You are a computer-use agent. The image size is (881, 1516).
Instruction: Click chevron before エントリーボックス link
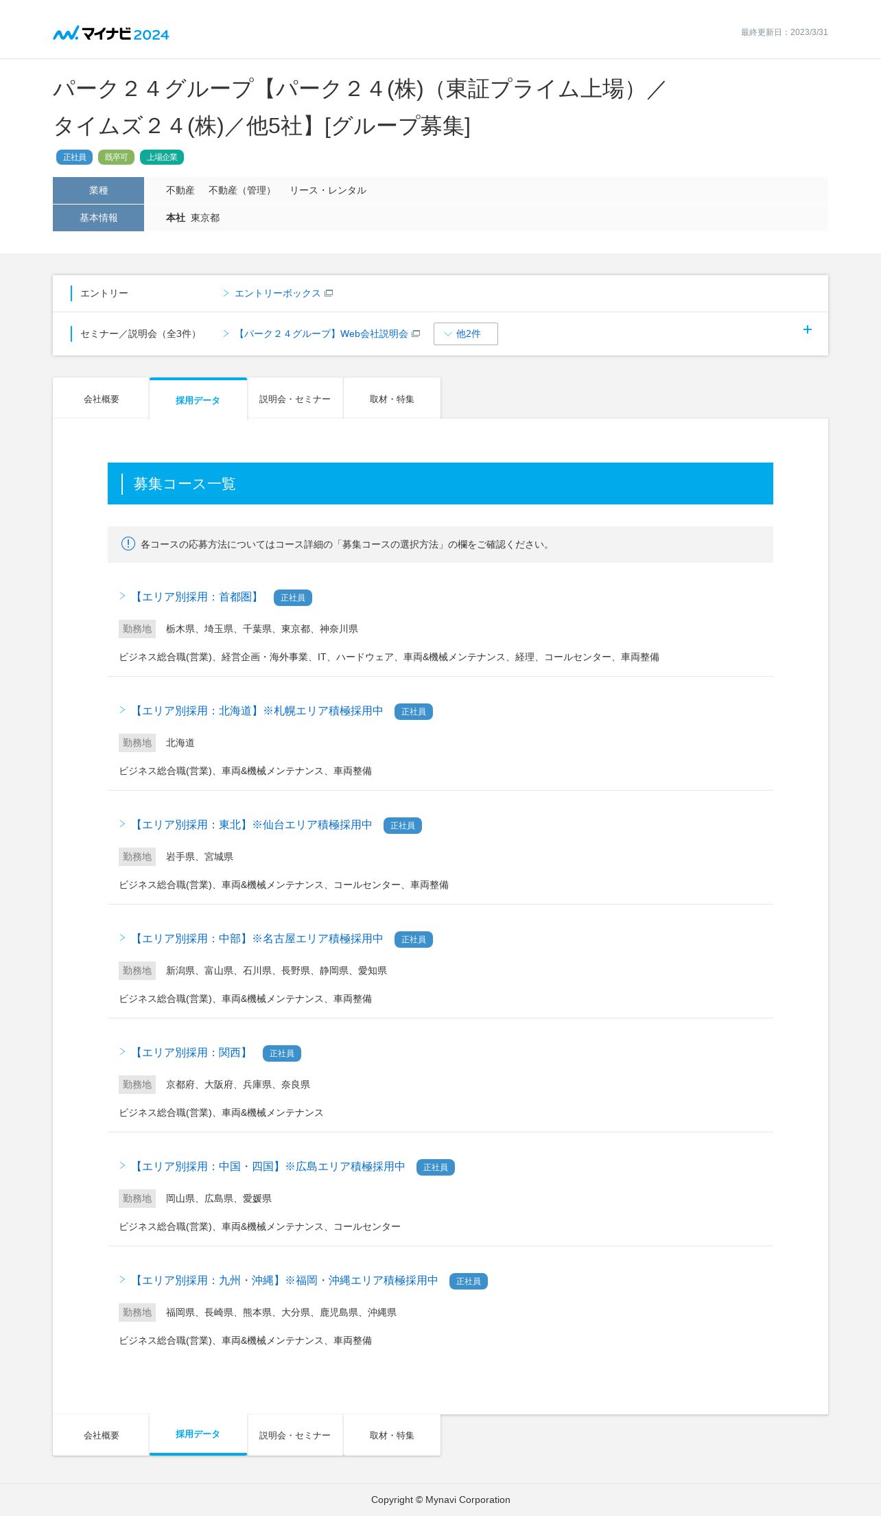tap(226, 293)
